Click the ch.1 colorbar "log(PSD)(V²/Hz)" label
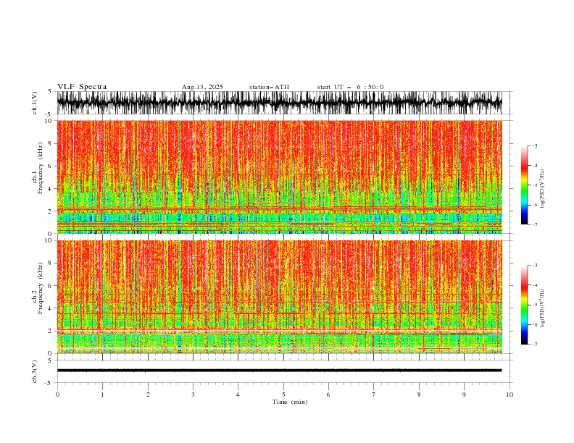This screenshot has height=443, width=574. coord(543,189)
